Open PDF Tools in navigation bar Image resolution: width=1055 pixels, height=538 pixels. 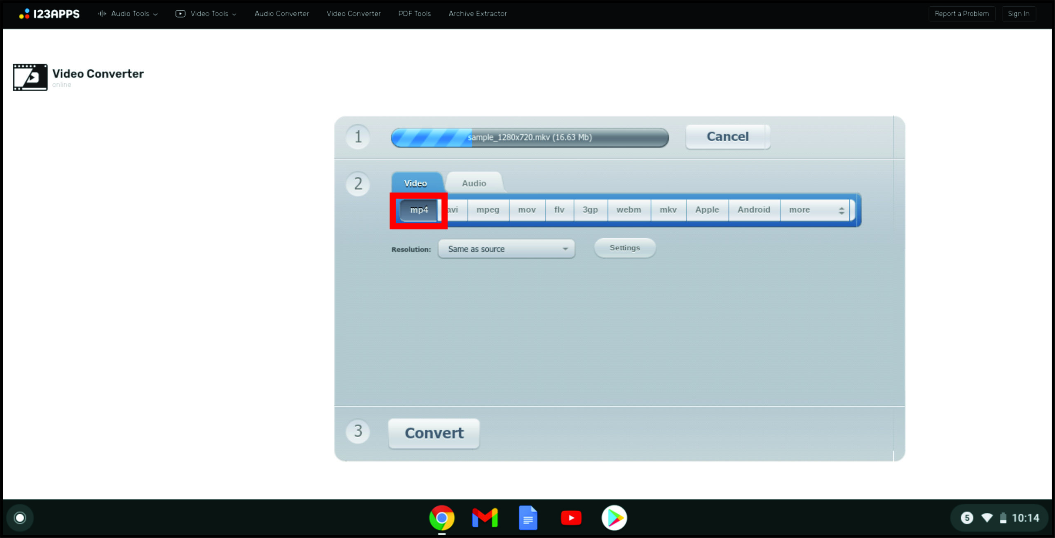point(414,14)
